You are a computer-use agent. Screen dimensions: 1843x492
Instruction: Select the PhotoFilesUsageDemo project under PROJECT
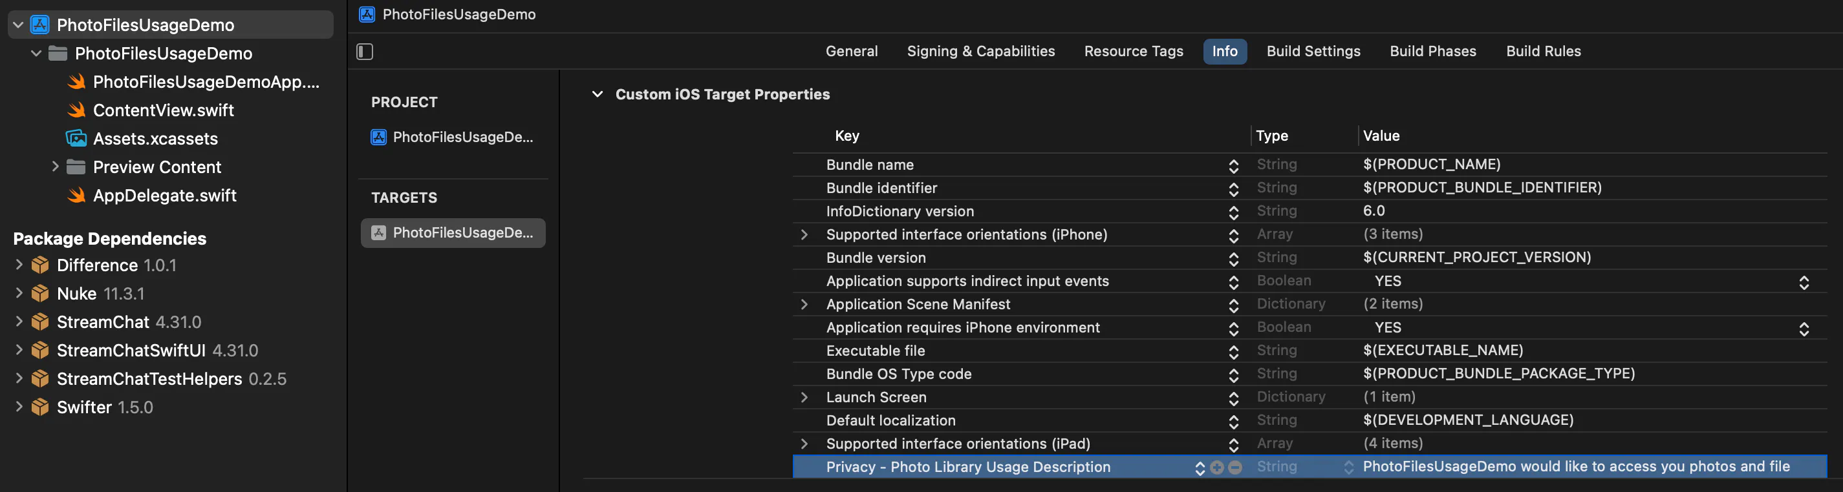tap(452, 137)
